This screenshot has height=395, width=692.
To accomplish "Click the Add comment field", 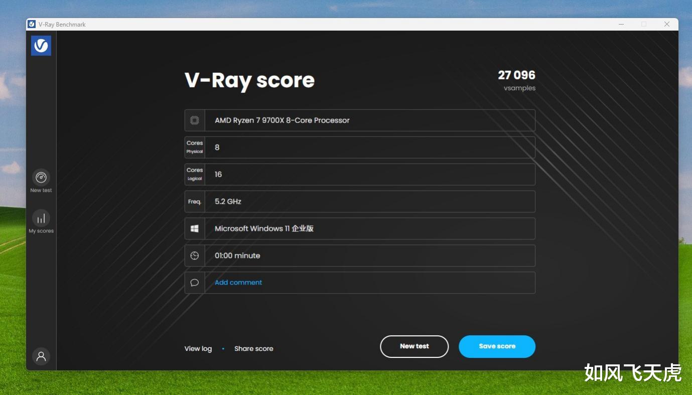I will [360, 283].
